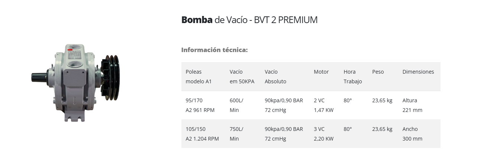Select the 105/150 A2 1.204 RPM cell
The height and width of the screenshot is (164, 484).
click(202, 134)
